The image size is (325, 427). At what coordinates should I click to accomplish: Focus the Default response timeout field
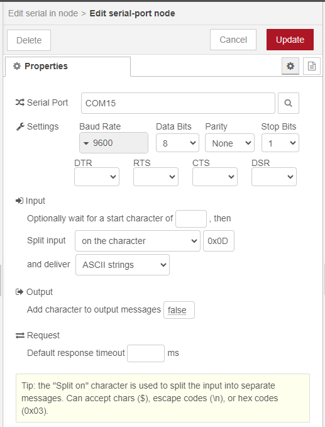146,353
